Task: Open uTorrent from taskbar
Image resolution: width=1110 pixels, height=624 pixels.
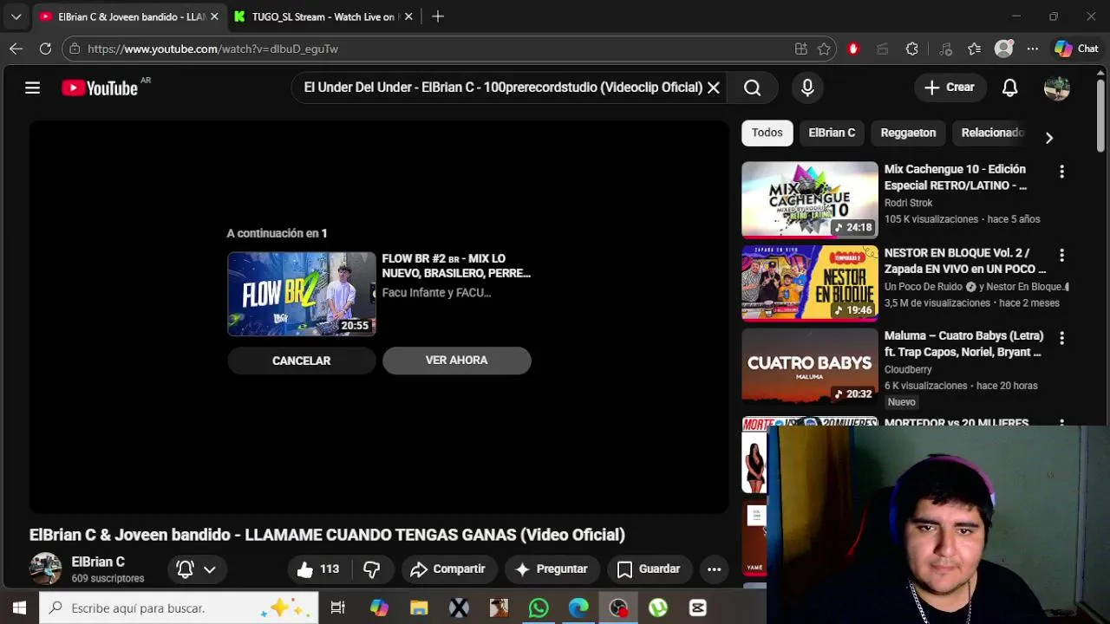Action: tap(658, 608)
